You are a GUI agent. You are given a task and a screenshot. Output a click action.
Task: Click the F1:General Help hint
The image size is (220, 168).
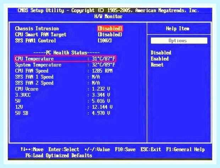point(185,149)
